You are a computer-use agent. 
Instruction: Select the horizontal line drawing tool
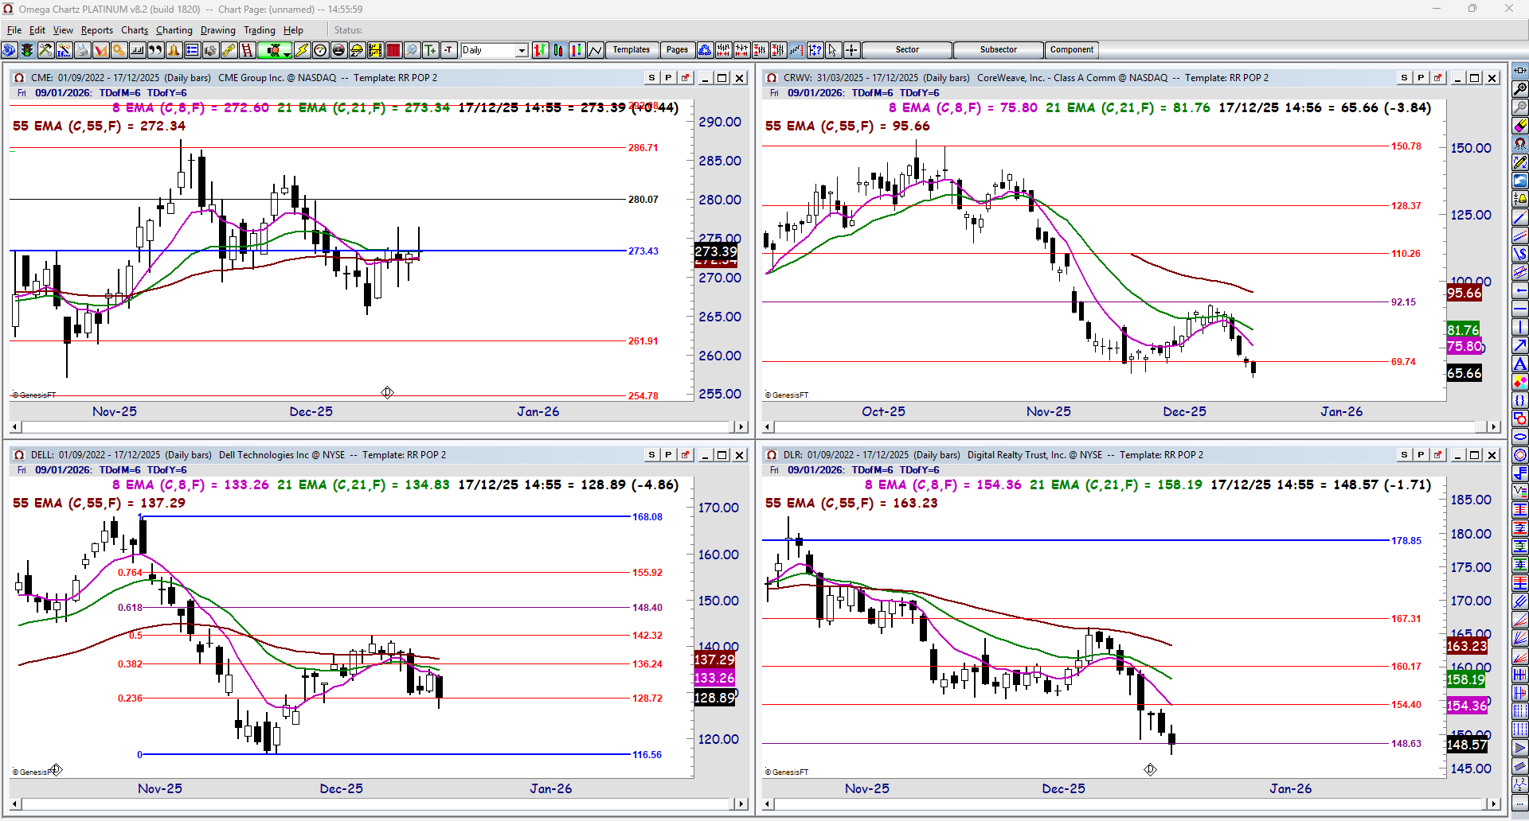[x=1520, y=309]
